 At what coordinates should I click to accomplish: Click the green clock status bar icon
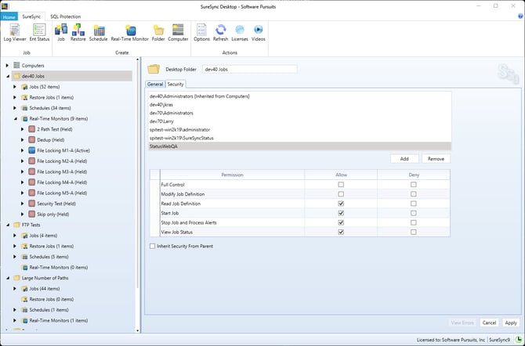(518, 339)
